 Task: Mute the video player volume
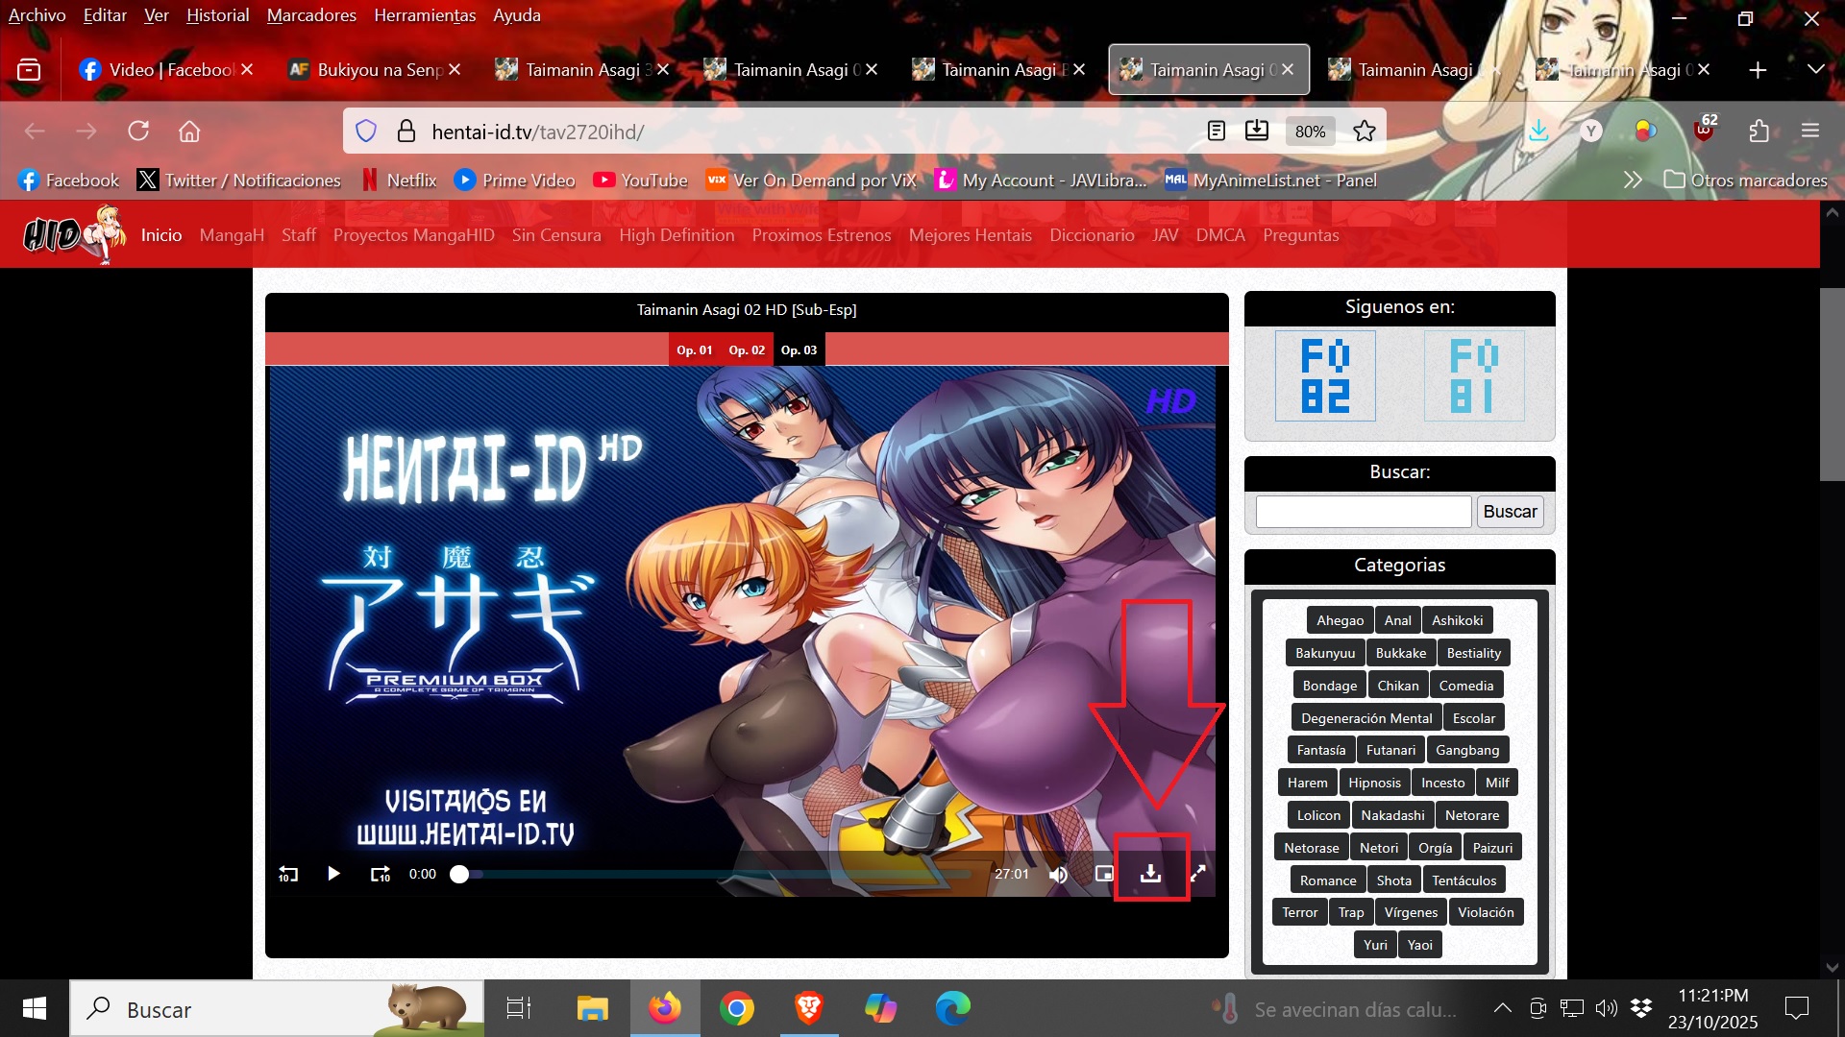point(1058,874)
